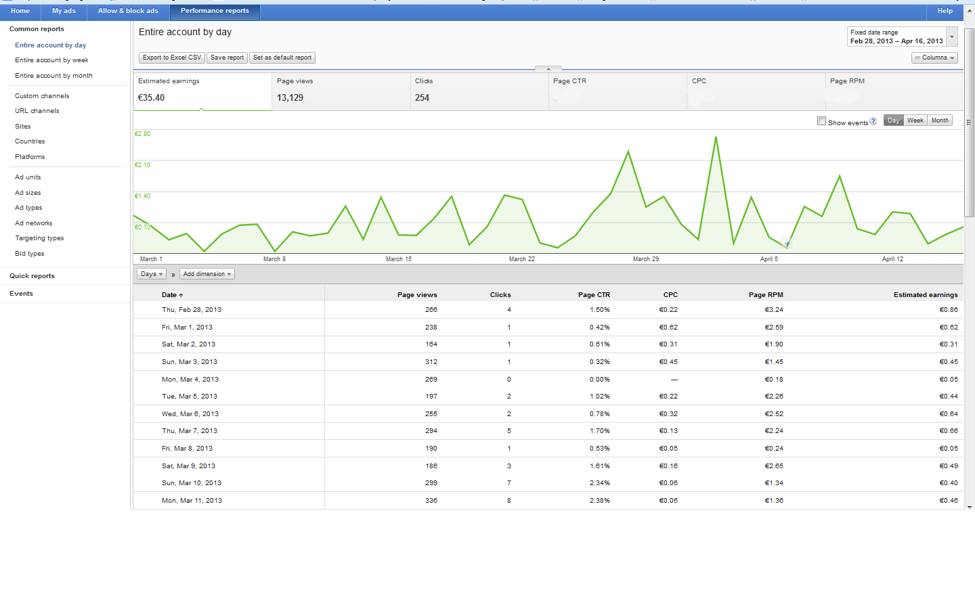Open Entire account by day report
The image size is (975, 609).
point(51,45)
